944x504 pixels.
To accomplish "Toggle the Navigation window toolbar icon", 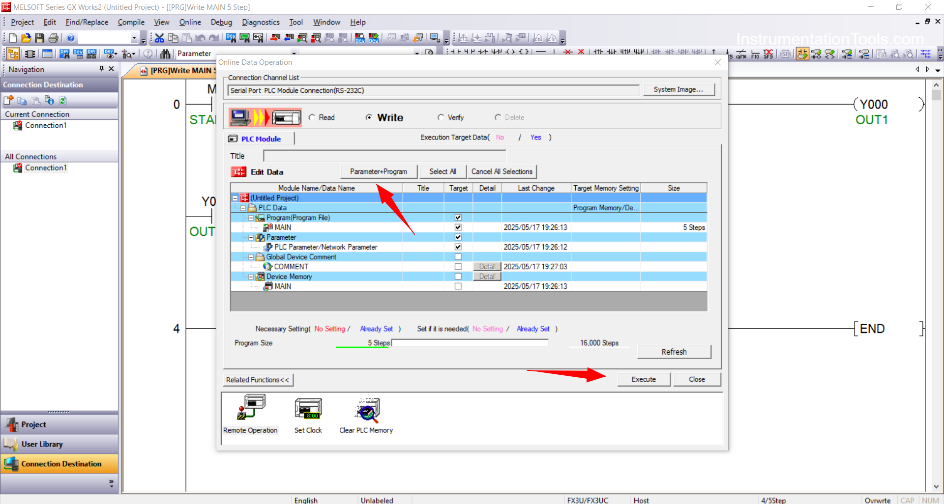I will [x=13, y=54].
